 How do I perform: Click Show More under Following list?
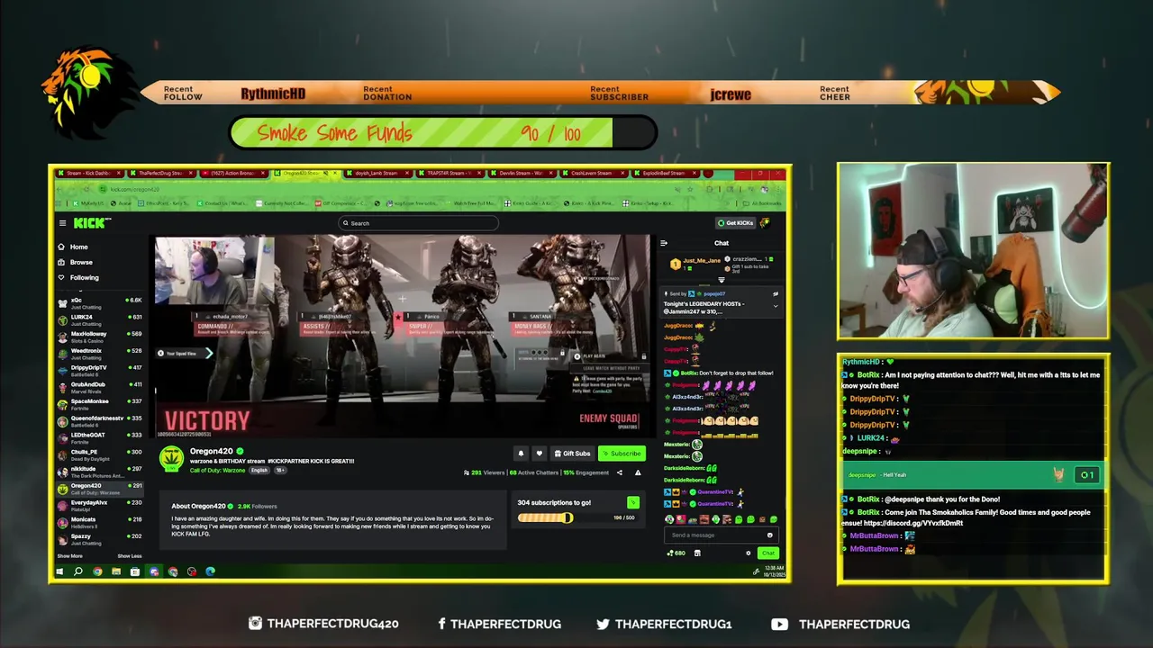coord(70,556)
